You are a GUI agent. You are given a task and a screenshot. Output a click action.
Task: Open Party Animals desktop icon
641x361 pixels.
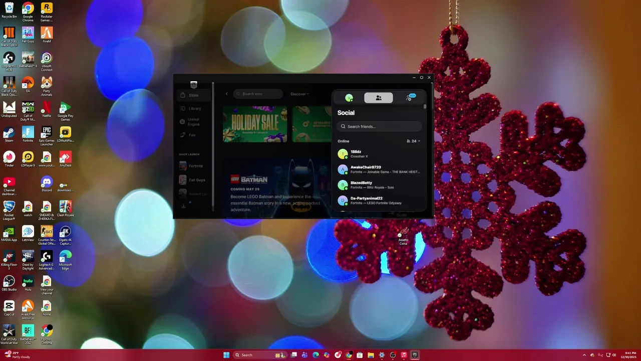coord(47,86)
